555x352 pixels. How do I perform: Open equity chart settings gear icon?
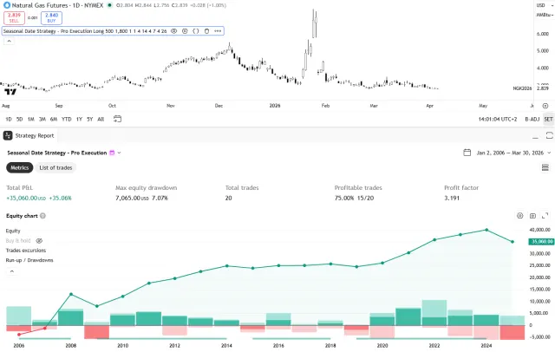pyautogui.click(x=520, y=216)
